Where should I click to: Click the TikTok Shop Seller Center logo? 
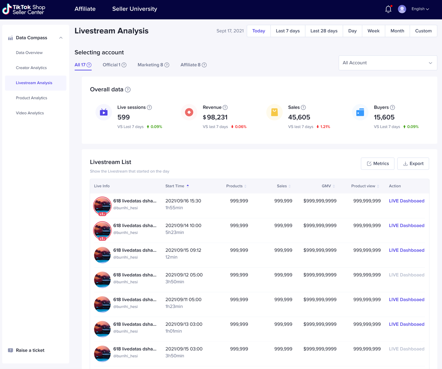[24, 9]
